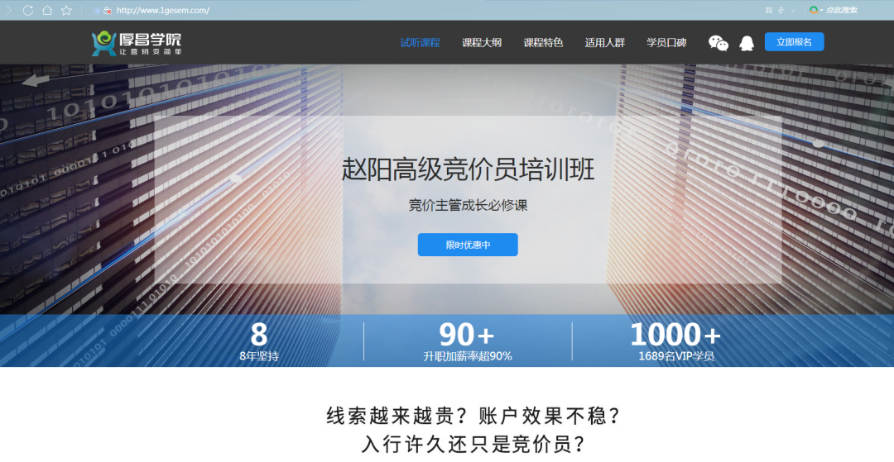Click the insecure site lock icon

[x=107, y=11]
